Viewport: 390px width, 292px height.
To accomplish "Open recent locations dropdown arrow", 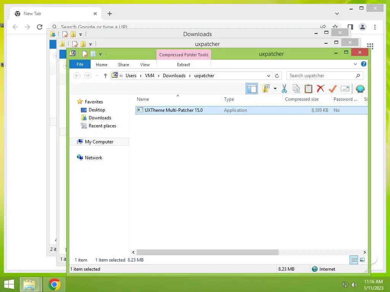I will pos(97,76).
